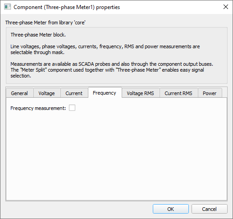Click the 'Three-phase Meter from library core' label
233x219 pixels.
[x=46, y=23]
